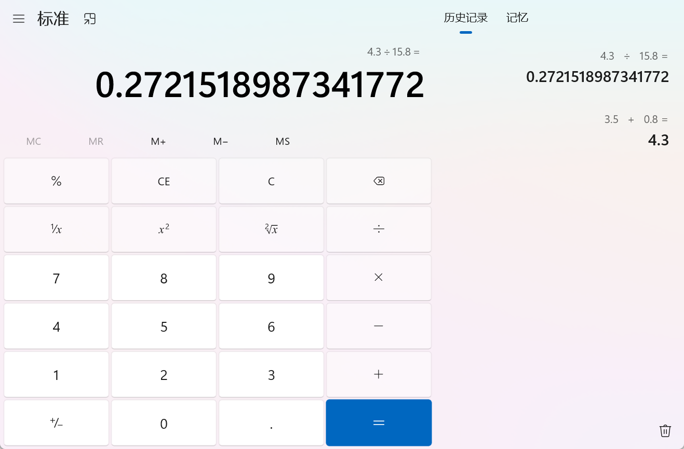Click the main result display 0.2721518987341772
The image size is (684, 449).
[260, 85]
